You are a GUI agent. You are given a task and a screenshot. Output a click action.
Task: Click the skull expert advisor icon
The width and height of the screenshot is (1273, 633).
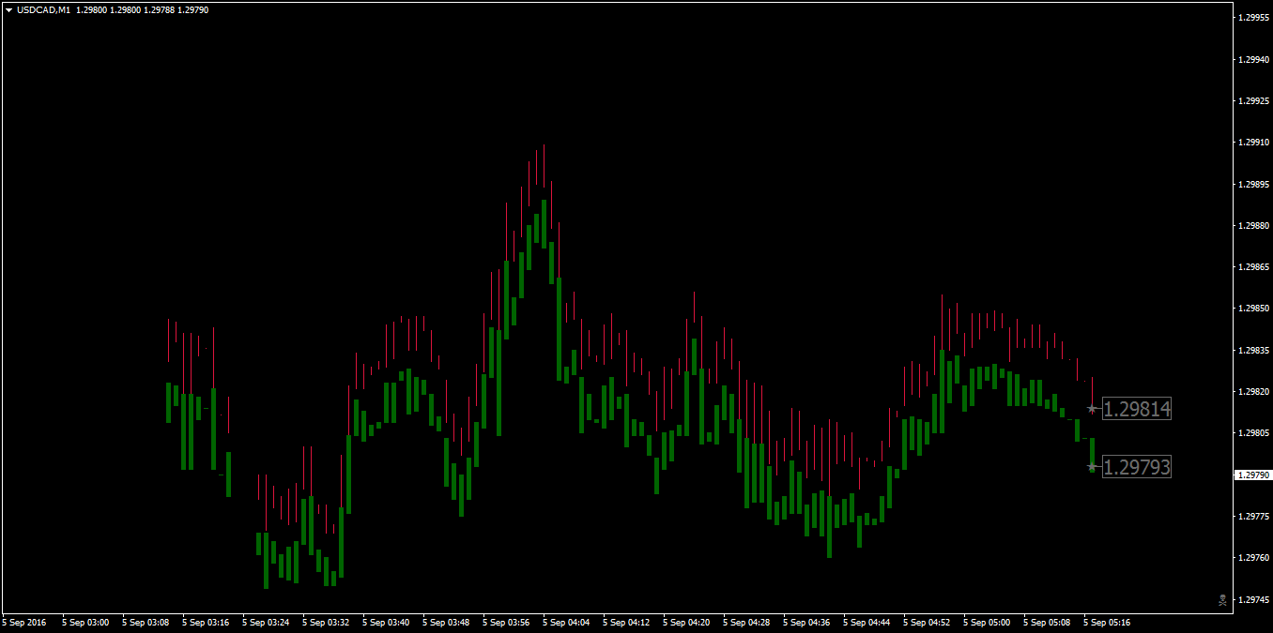tap(1221, 600)
